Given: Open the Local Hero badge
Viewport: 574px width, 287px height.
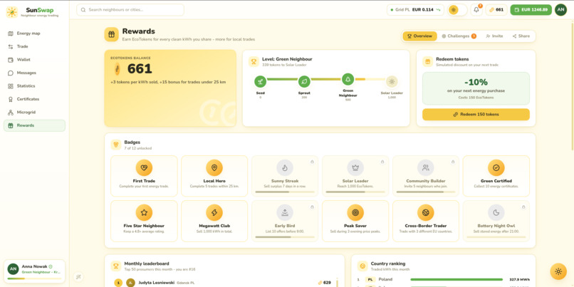Looking at the screenshot, I should click(214, 176).
